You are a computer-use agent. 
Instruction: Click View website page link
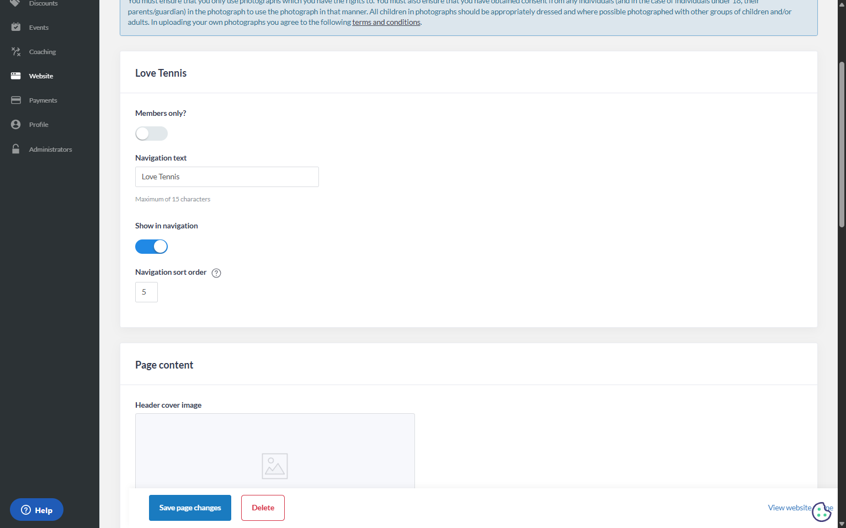tap(800, 508)
